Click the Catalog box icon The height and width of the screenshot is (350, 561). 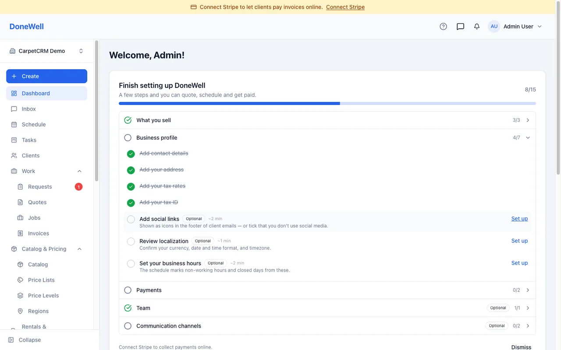click(x=20, y=264)
